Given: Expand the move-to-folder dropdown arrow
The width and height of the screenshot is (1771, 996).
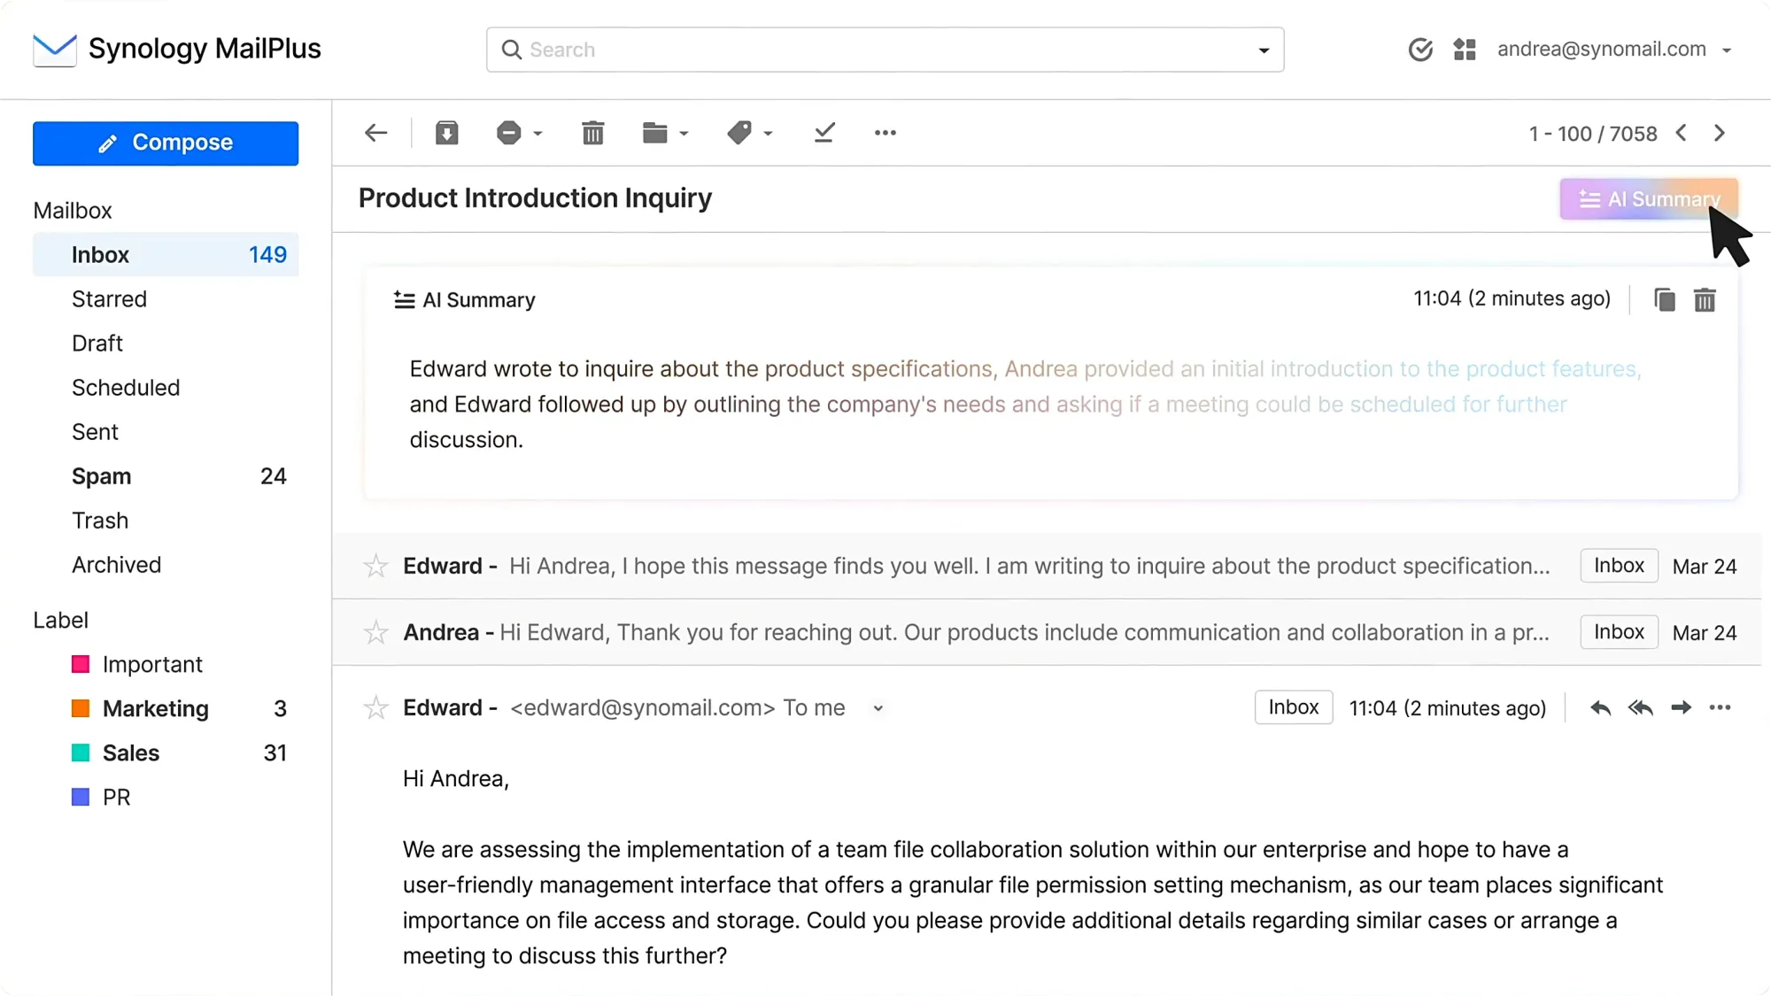Looking at the screenshot, I should point(684,134).
